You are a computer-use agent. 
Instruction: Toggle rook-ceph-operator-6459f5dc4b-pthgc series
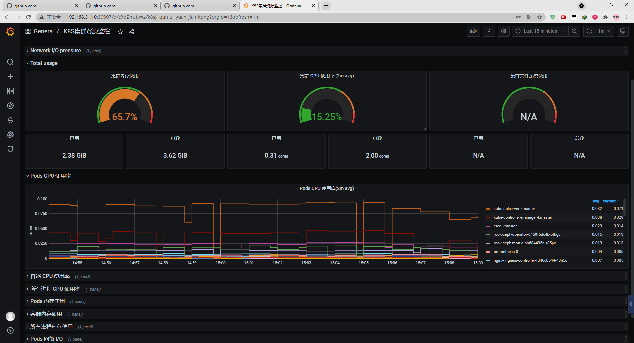tap(527, 234)
